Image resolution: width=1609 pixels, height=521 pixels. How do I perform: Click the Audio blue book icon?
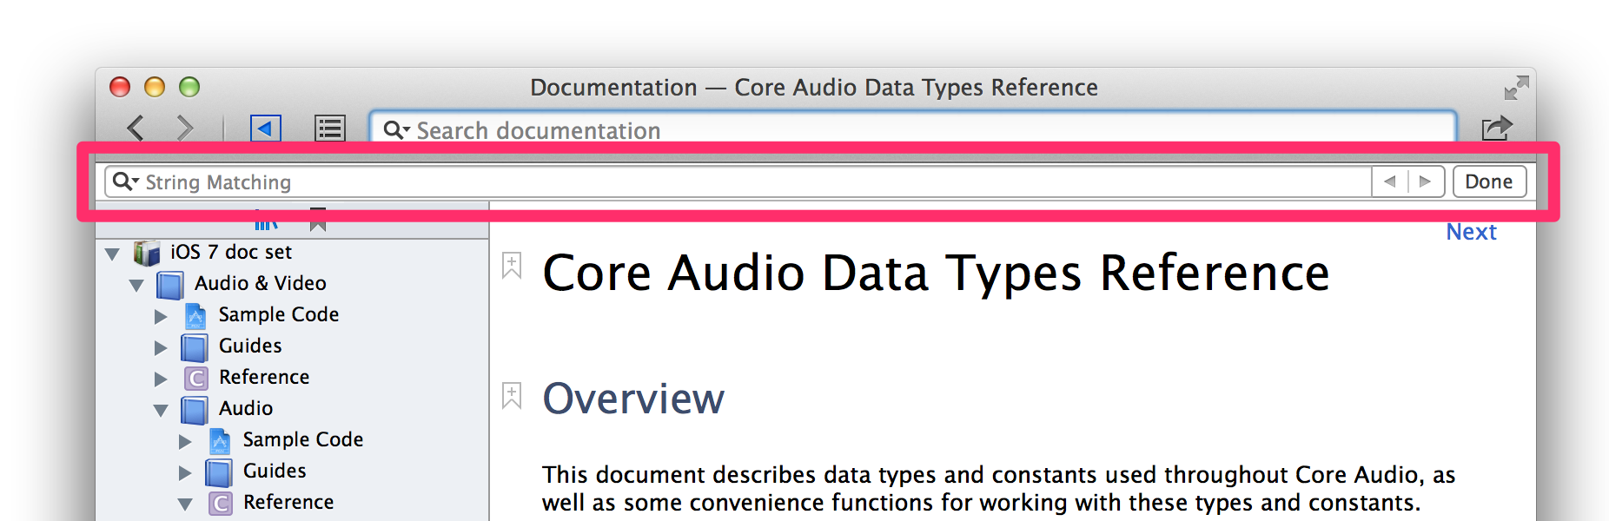(x=195, y=410)
